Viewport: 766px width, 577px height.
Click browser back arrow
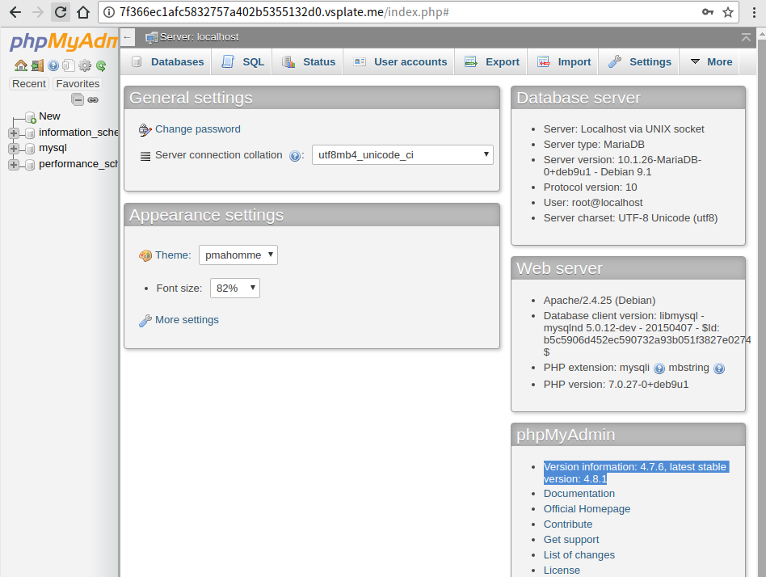pyautogui.click(x=15, y=12)
